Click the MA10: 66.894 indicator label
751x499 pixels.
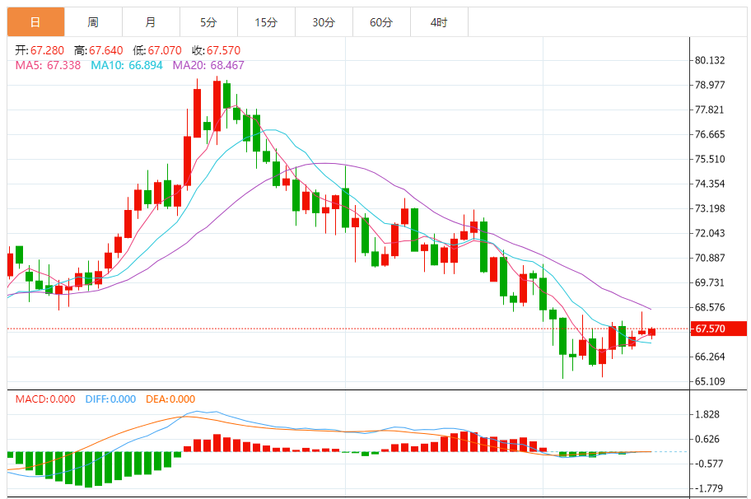click(x=127, y=65)
